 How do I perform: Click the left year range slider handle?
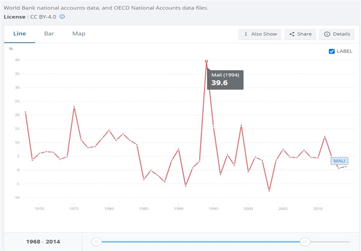(97, 242)
